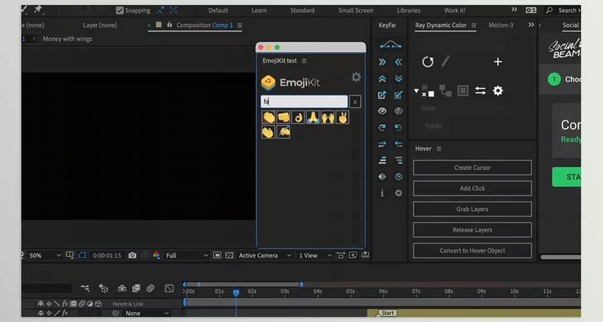603x322 pixels.
Task: Click the snapshot camera icon
Action: pyautogui.click(x=133, y=256)
